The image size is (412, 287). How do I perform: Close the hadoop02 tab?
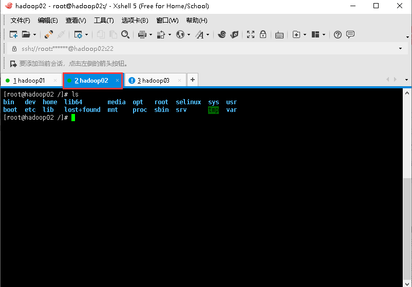coord(117,80)
